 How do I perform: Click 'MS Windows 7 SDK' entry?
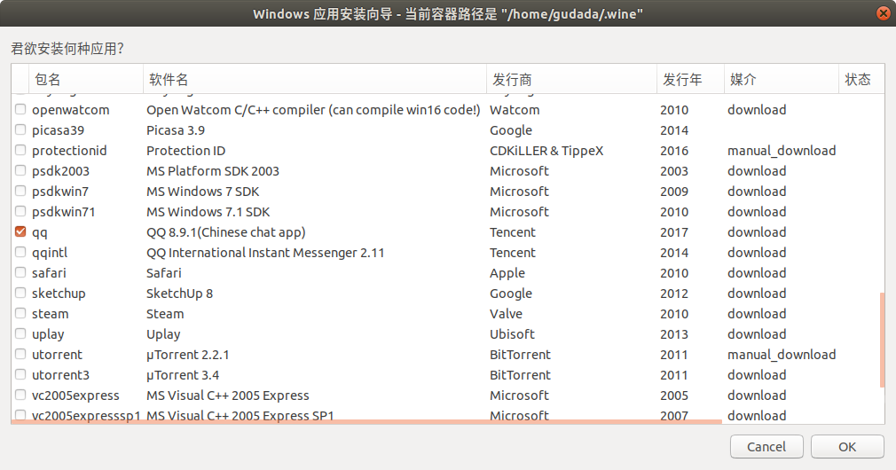(202, 192)
